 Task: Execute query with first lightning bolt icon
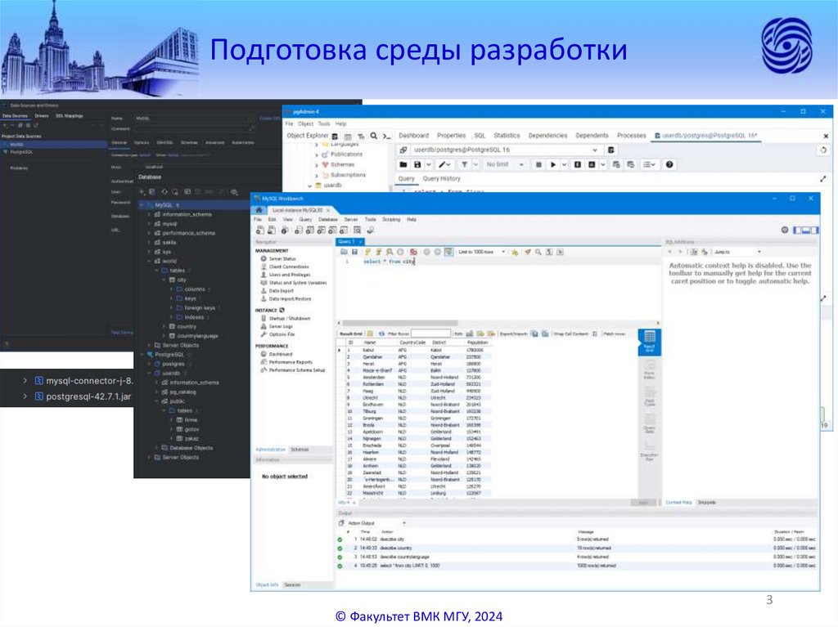coord(367,252)
